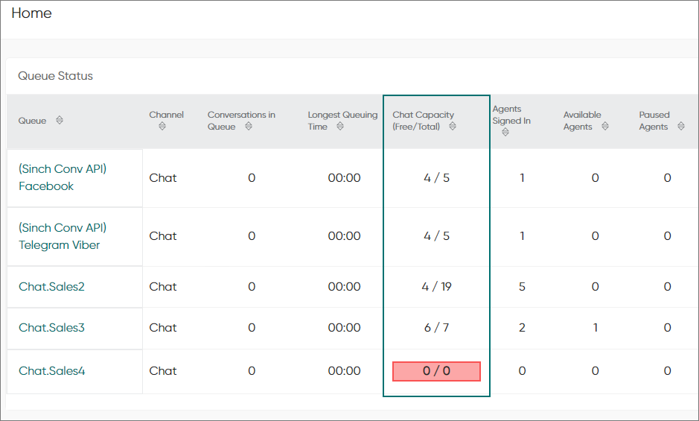Click Chat.Sales2 Paused Agents value
Viewport: 699px width, 421px height.
pos(667,287)
